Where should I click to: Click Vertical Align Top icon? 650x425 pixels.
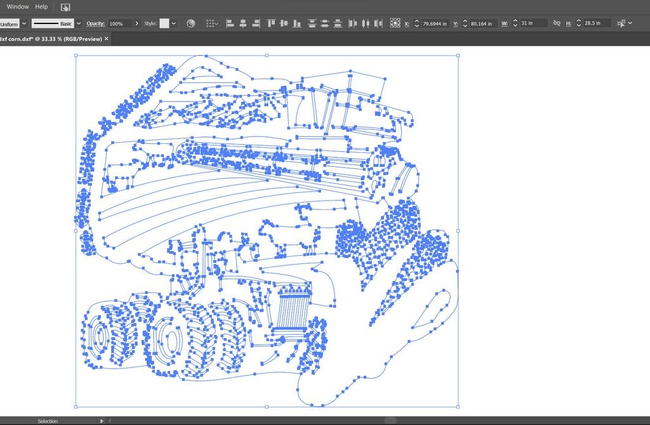click(x=271, y=23)
